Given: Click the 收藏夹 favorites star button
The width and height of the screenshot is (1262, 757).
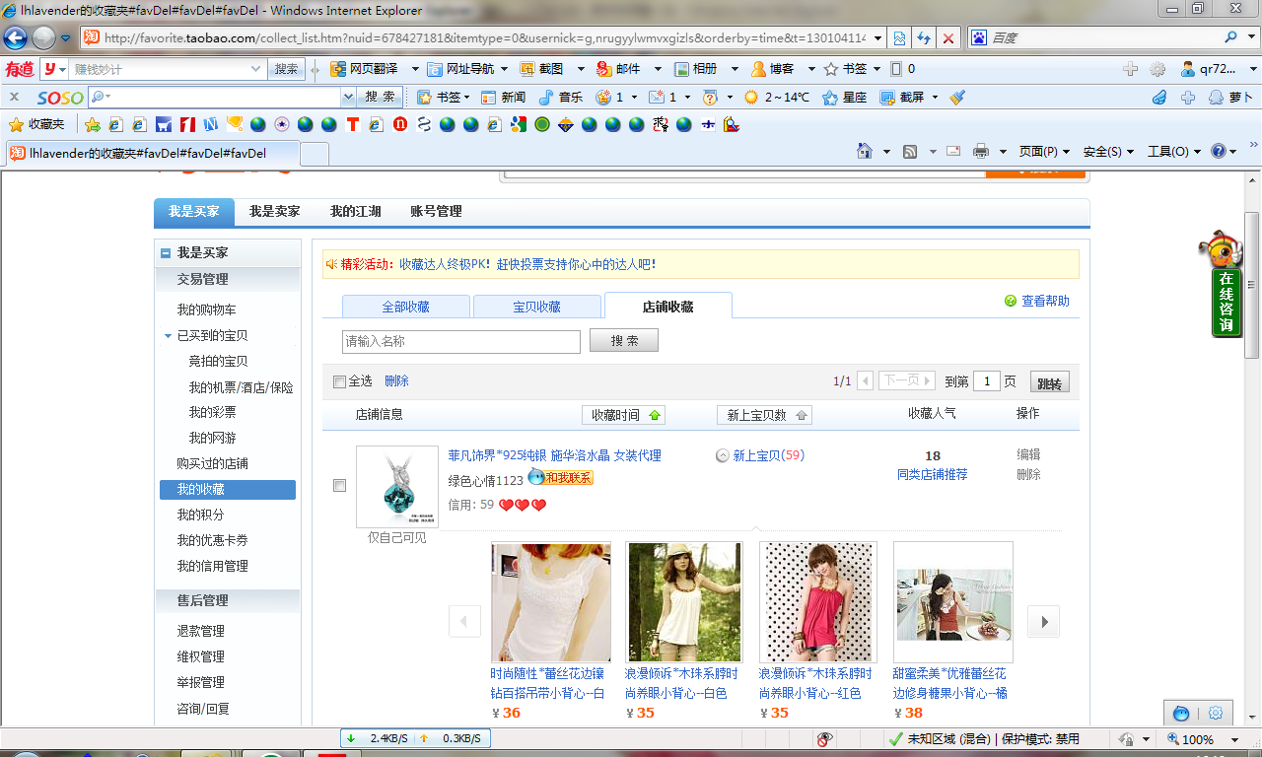Looking at the screenshot, I should 36,124.
